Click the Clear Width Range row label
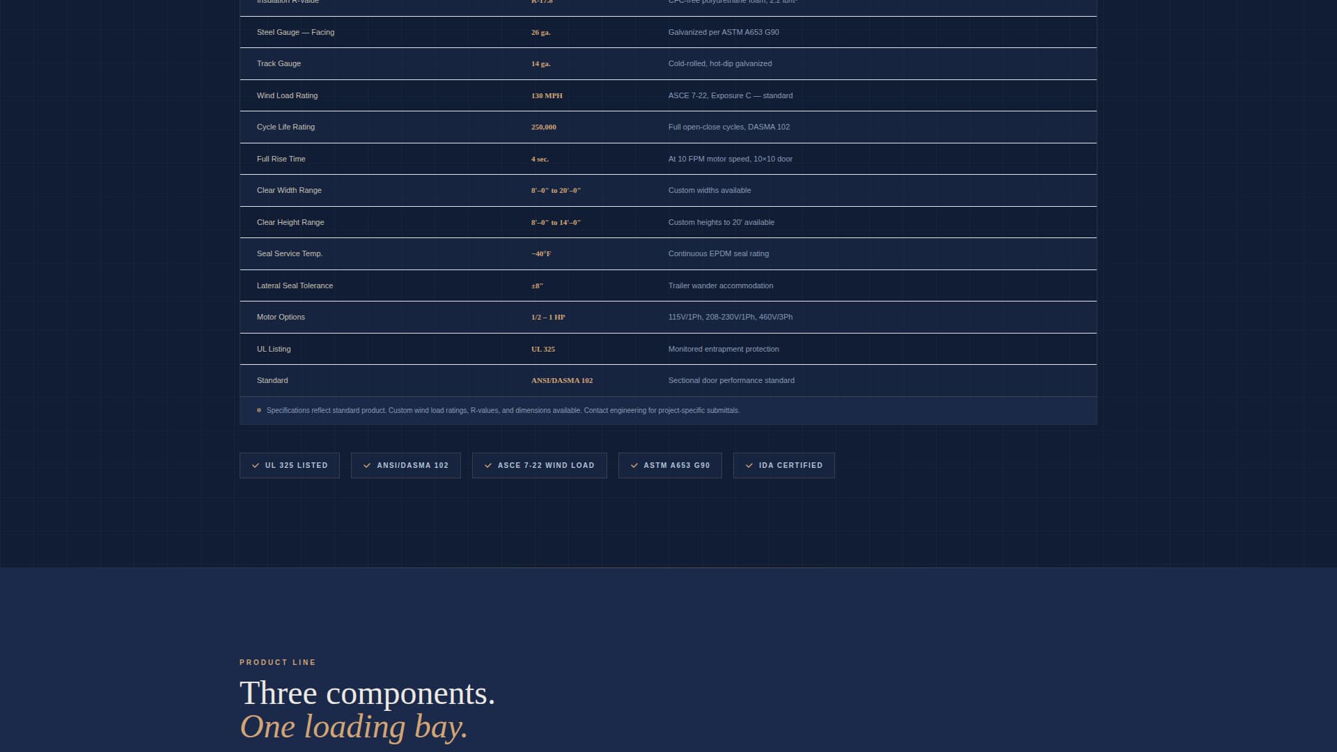 pyautogui.click(x=289, y=191)
